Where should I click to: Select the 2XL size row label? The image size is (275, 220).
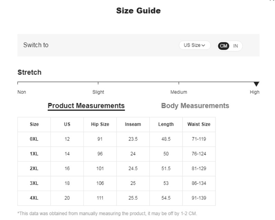(x=34, y=169)
